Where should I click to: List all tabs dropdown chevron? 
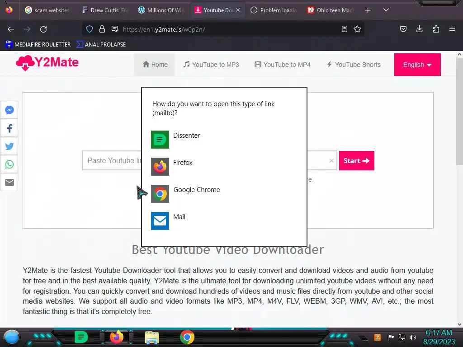[386, 10]
